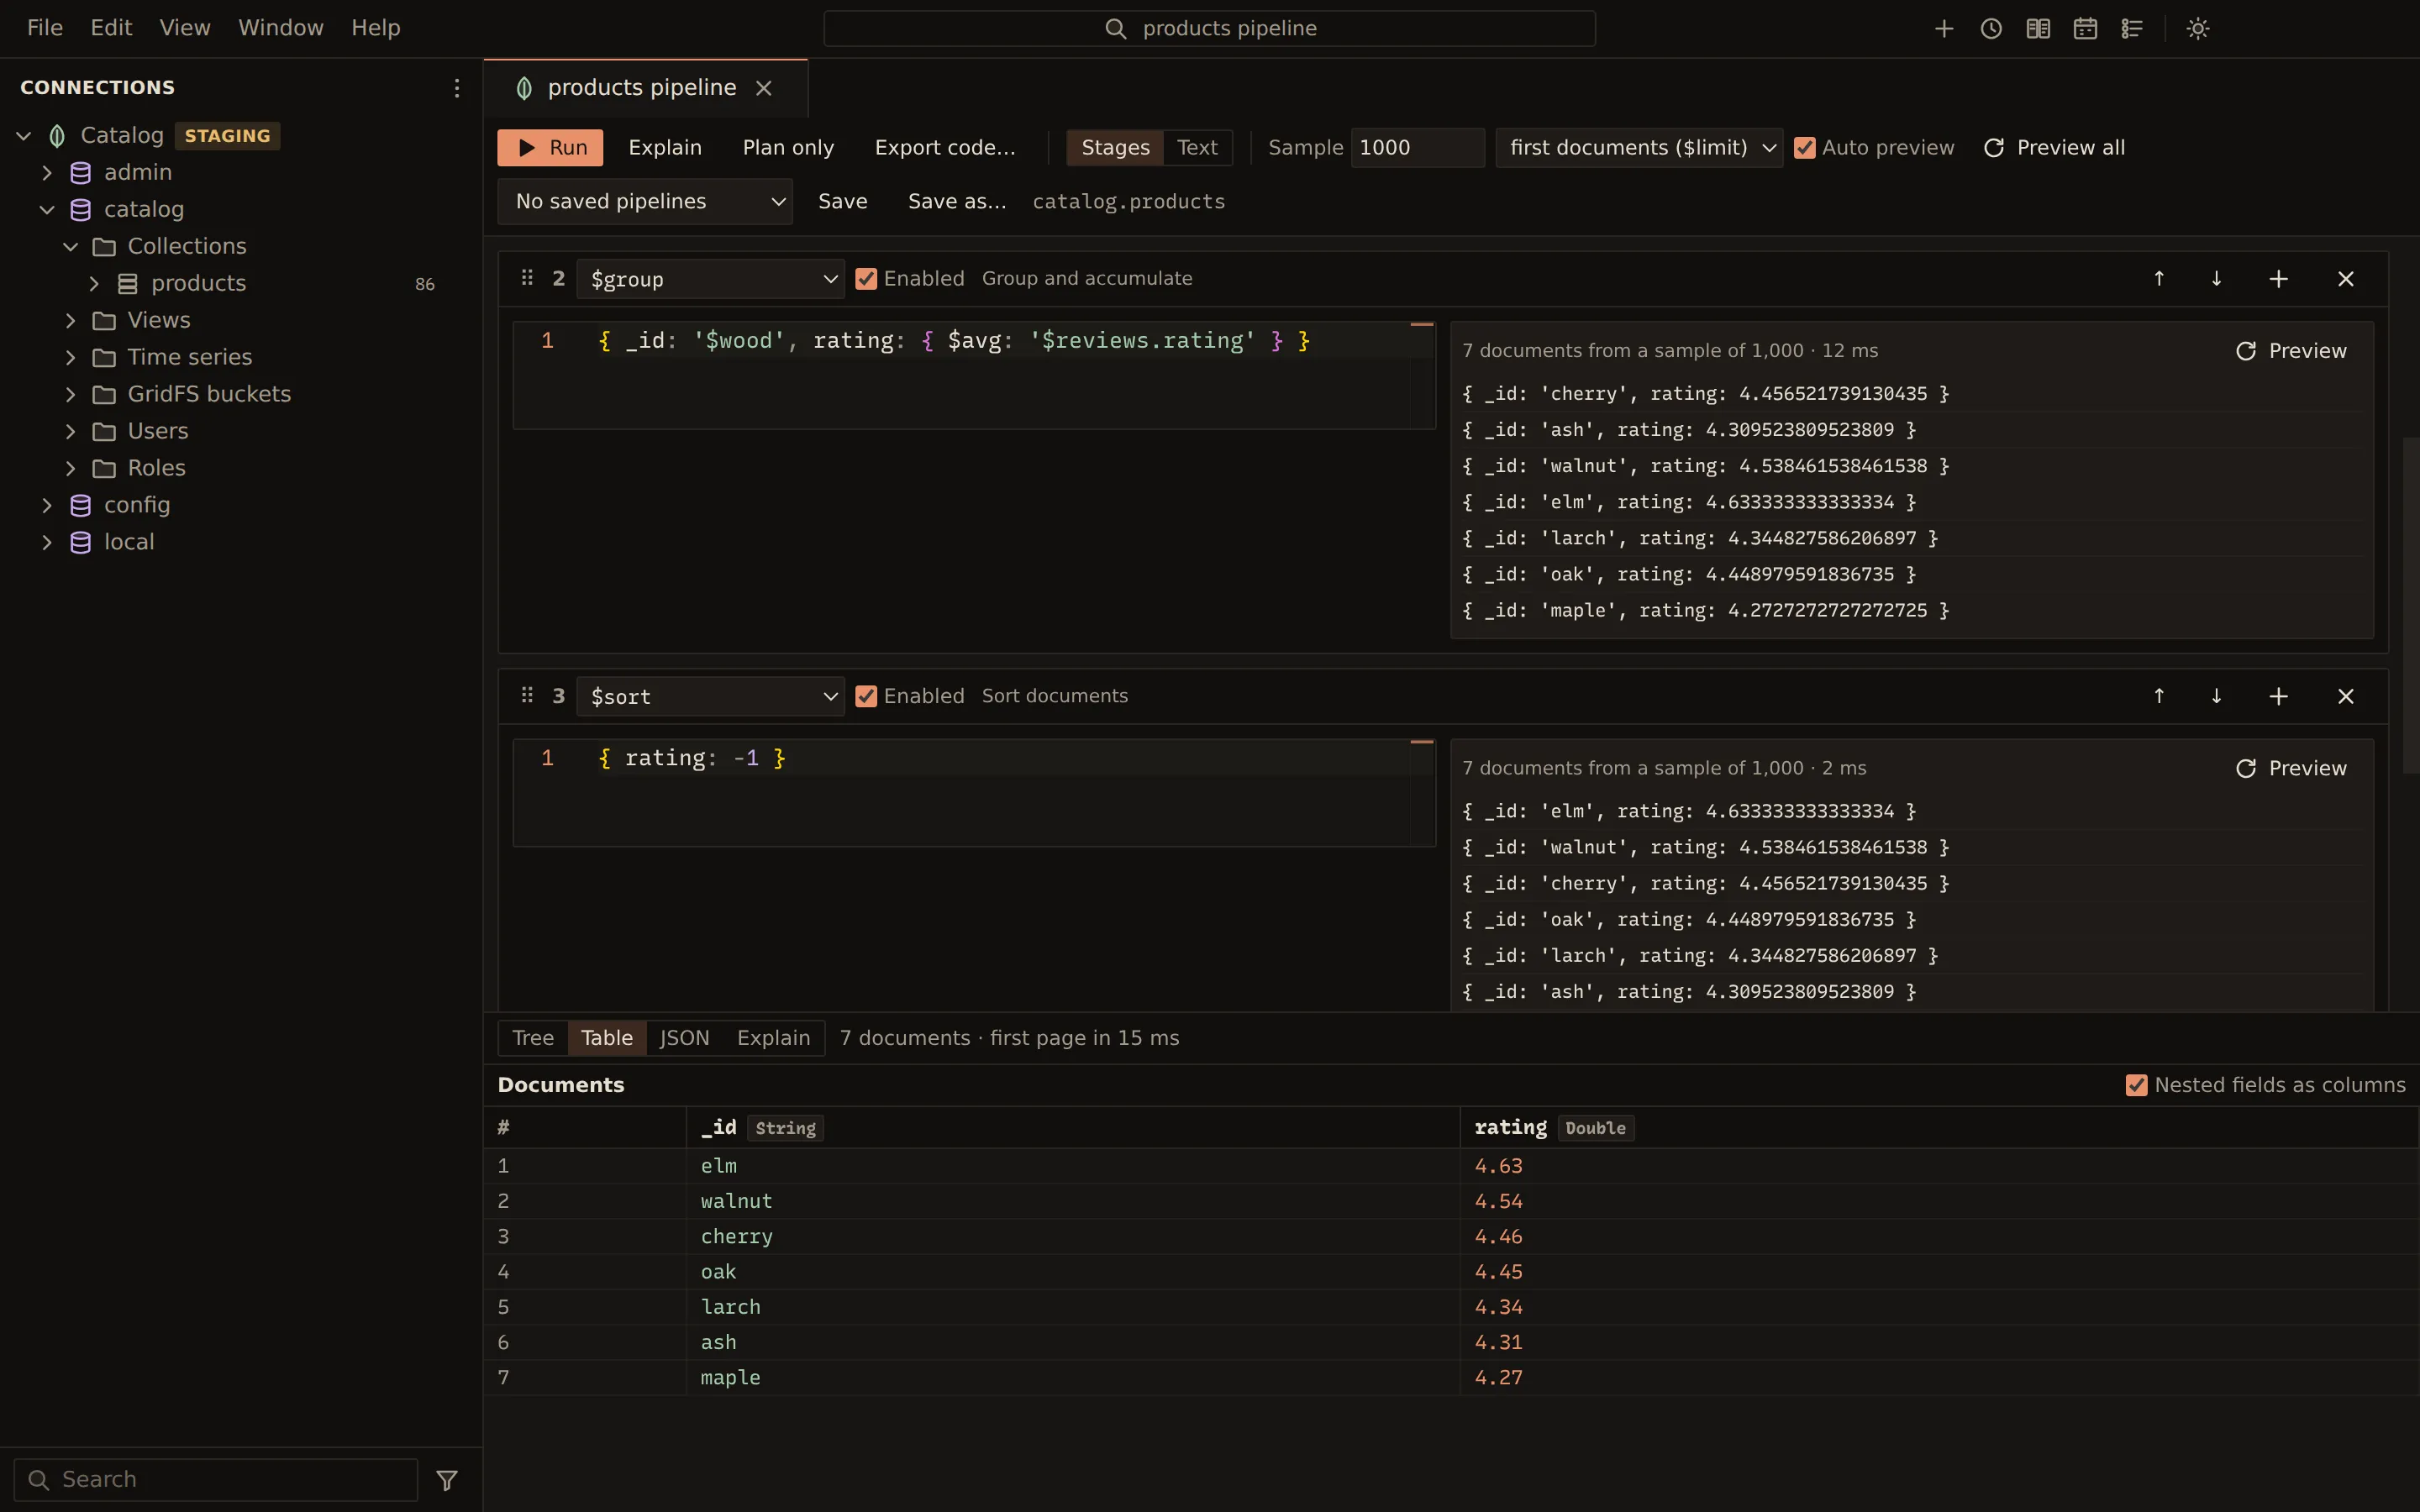Click the Sample size input field
The height and width of the screenshot is (1512, 2420).
(1417, 148)
